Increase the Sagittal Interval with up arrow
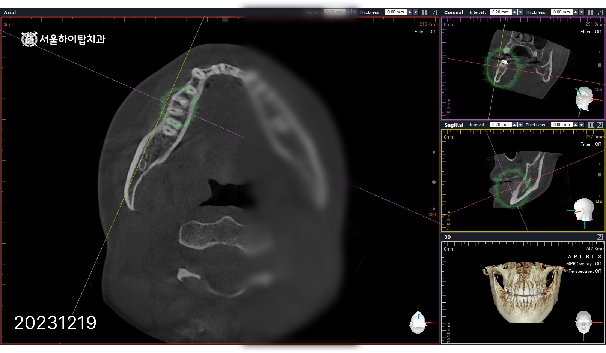The image size is (606, 353). (x=515, y=125)
